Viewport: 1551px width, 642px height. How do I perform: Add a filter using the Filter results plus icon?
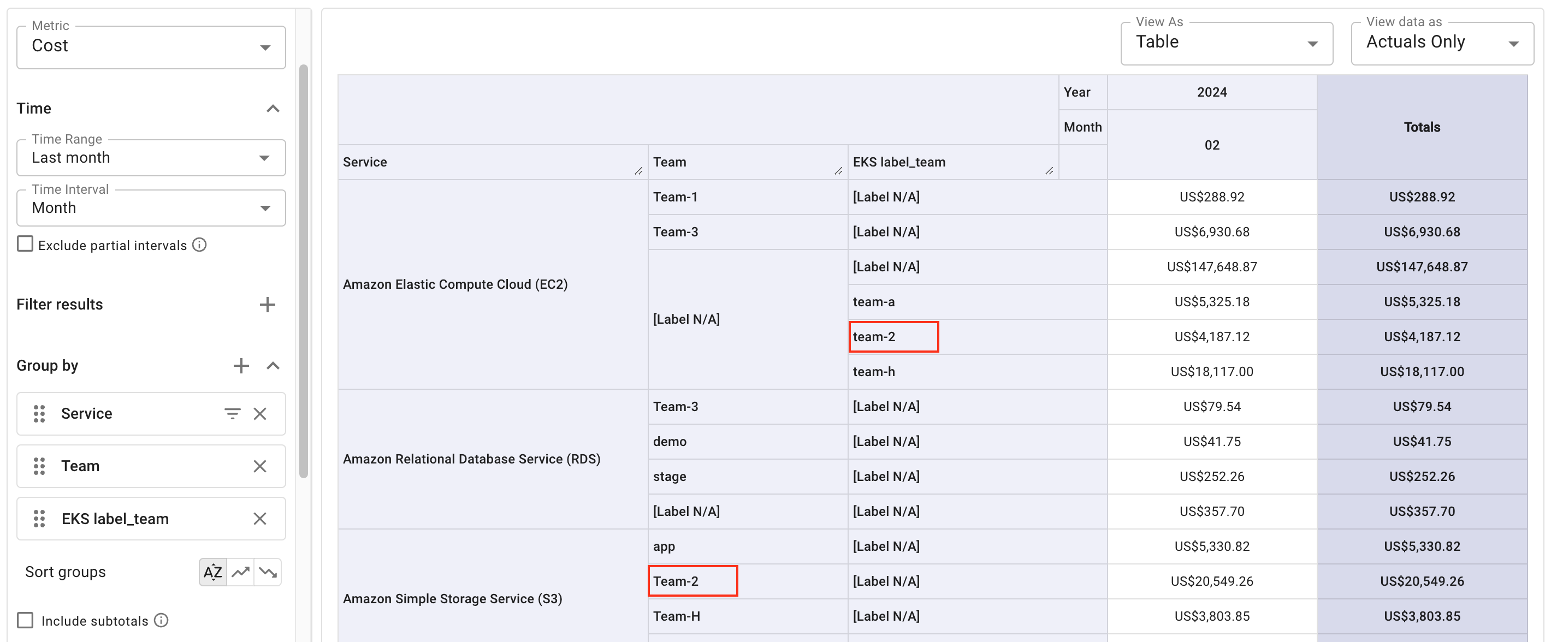(x=268, y=305)
